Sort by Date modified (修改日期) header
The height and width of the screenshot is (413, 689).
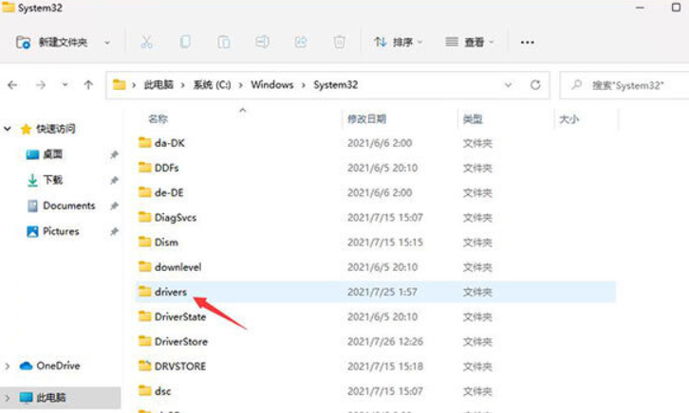point(366,118)
